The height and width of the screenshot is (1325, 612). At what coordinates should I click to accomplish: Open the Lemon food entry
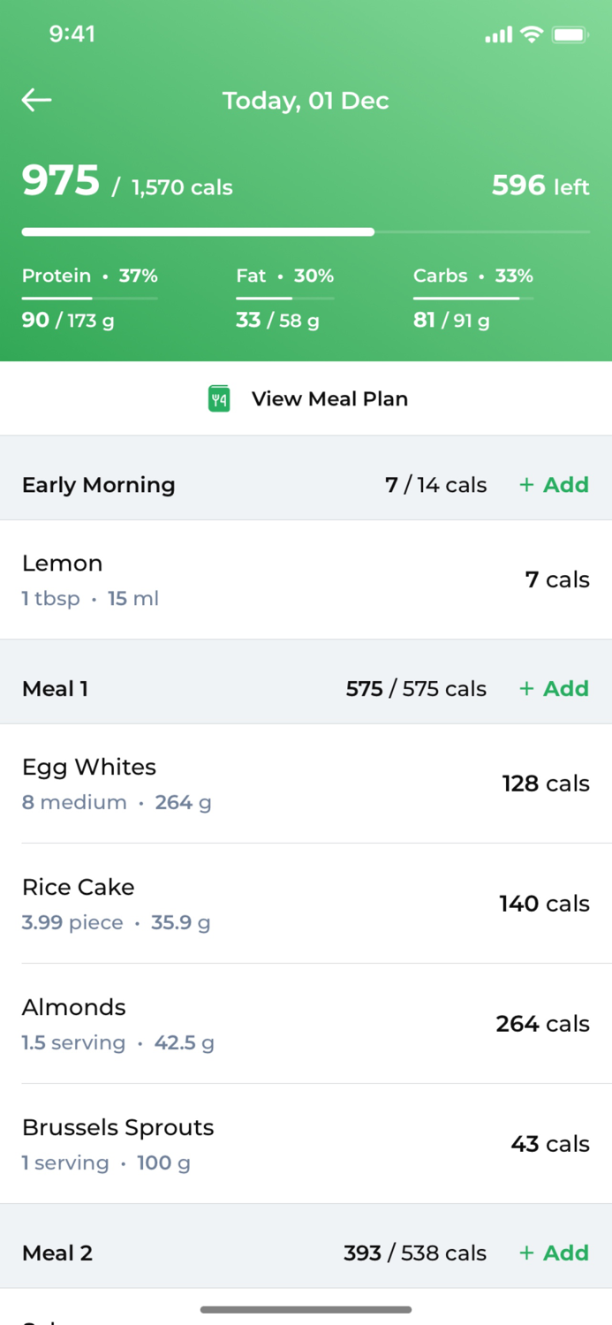[x=306, y=579]
